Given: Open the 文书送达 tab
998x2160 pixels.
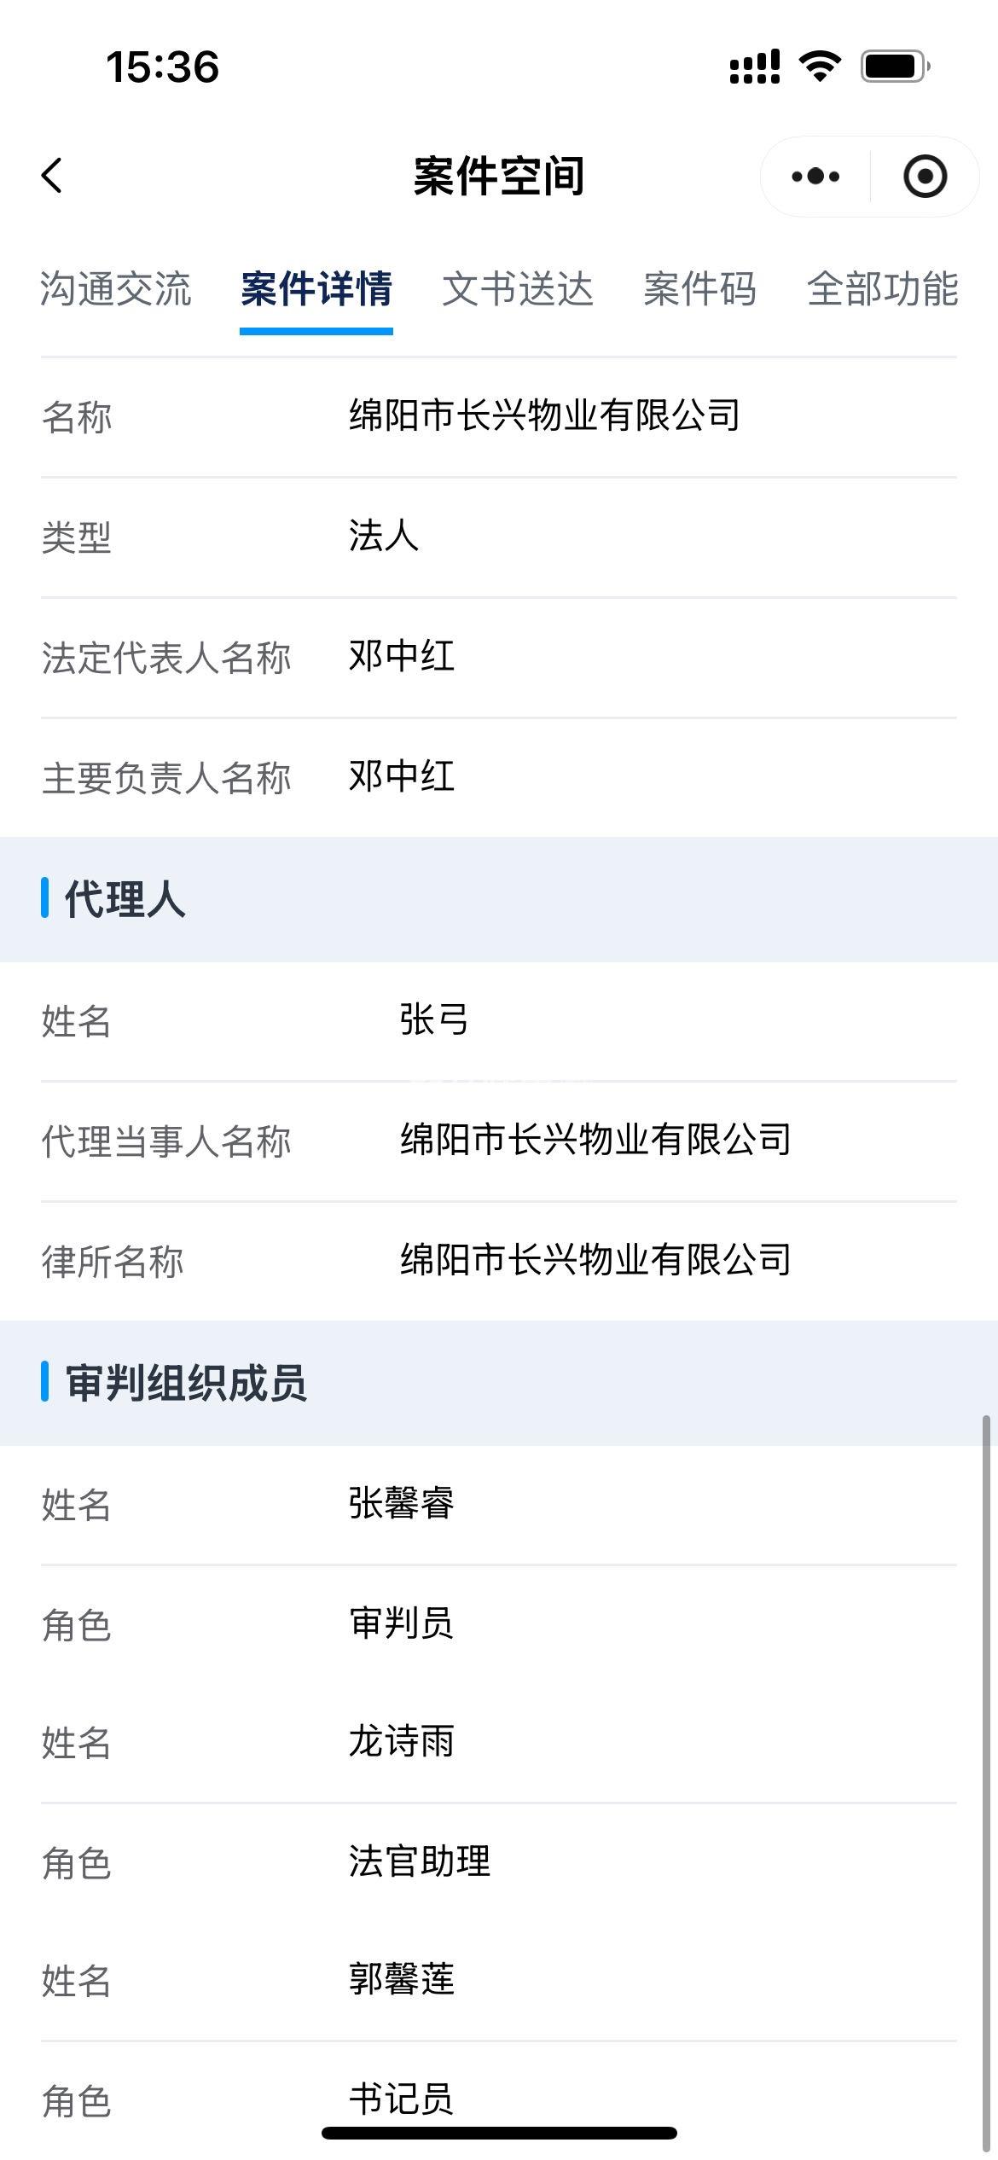Looking at the screenshot, I should (518, 289).
